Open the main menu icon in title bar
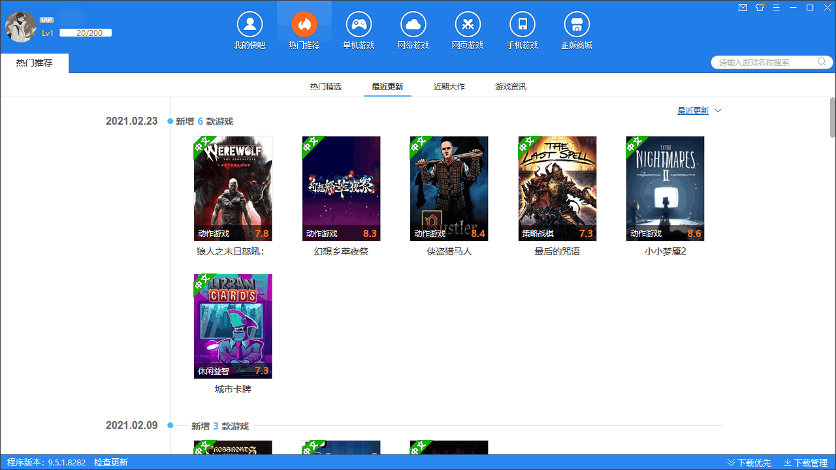836x470 pixels. [x=776, y=8]
